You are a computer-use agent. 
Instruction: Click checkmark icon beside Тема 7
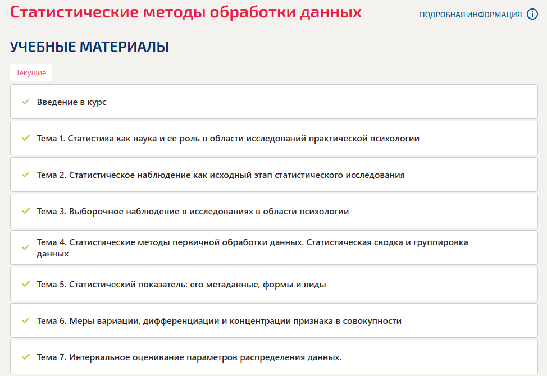coord(26,357)
